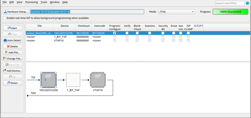The height and width of the screenshot is (118, 251).
Task: Open the Tools menu
Action: [x=44, y=2]
